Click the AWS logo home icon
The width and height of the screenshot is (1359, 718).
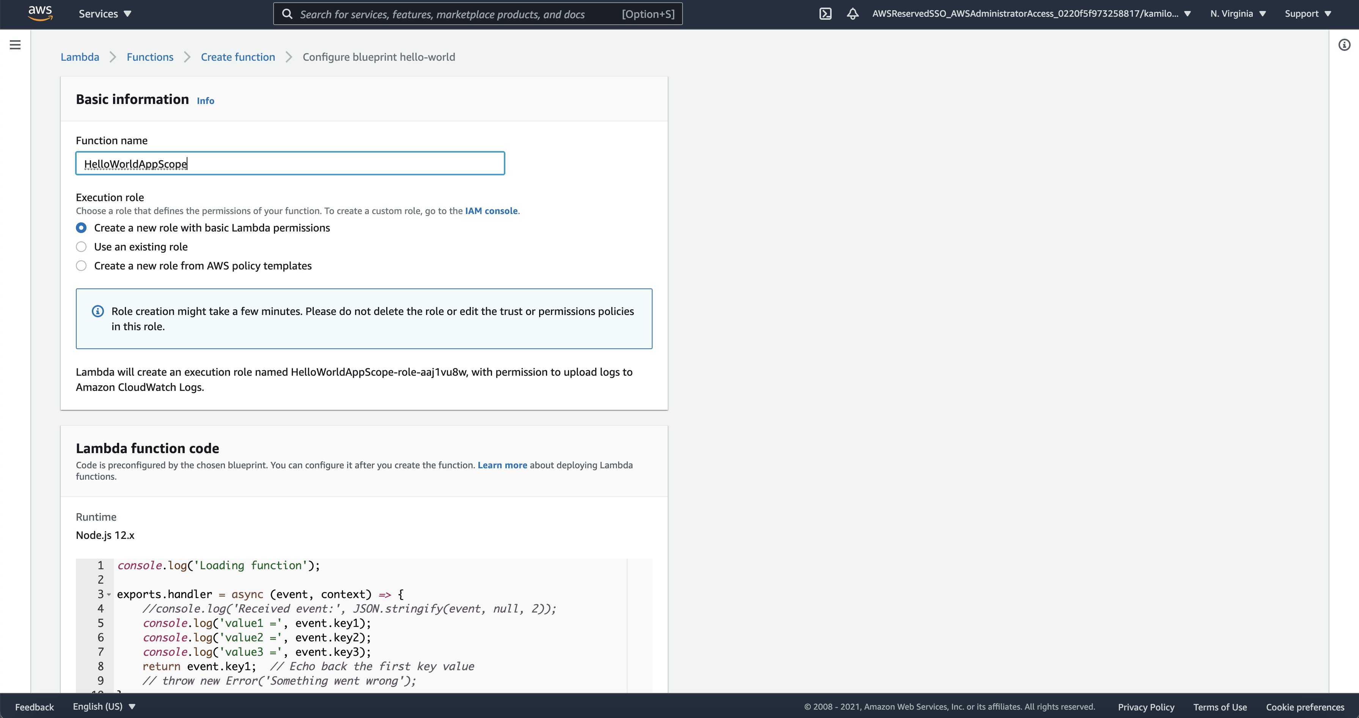coord(40,13)
